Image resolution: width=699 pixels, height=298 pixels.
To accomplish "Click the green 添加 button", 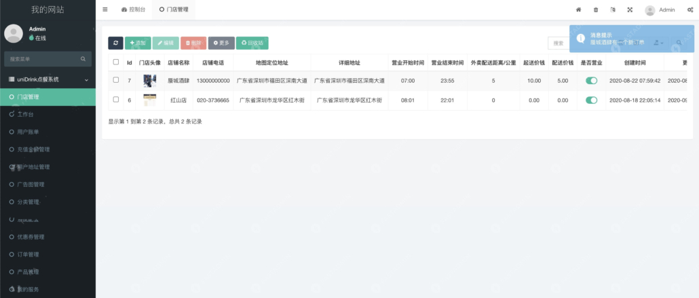I will (138, 43).
